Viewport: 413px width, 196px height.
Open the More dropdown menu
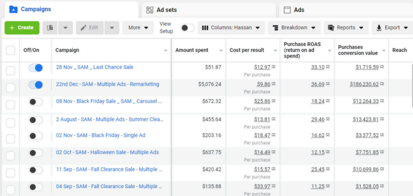click(x=138, y=28)
